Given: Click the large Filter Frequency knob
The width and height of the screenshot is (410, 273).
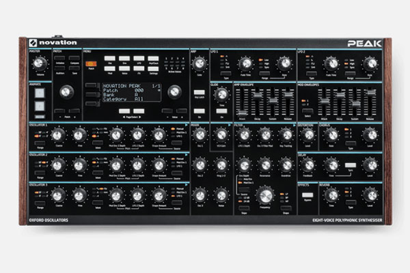Looking at the screenshot, I should pos(265,196).
